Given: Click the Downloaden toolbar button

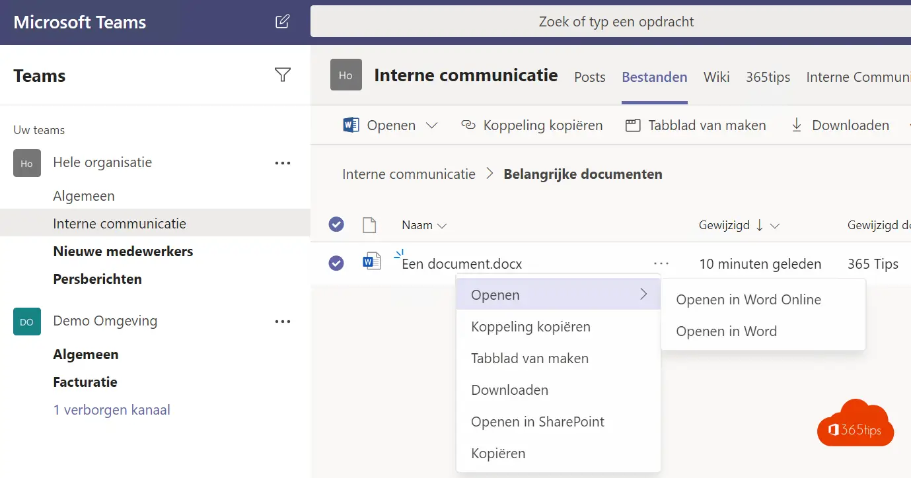Looking at the screenshot, I should [x=840, y=125].
